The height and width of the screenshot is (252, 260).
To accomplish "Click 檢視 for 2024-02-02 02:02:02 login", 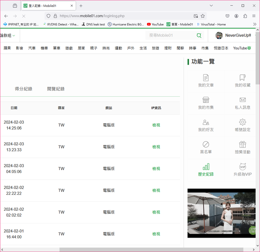I will pos(156,212).
